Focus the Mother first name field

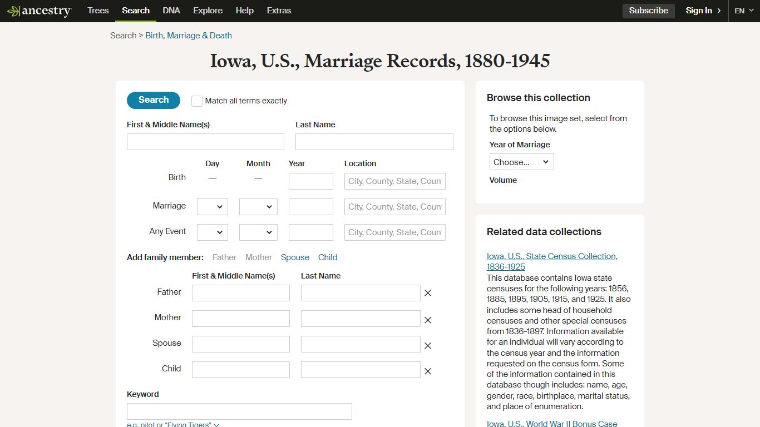(x=241, y=319)
